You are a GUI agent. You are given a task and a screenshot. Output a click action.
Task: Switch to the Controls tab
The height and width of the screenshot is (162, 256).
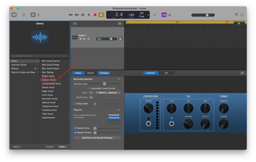coord(150,73)
